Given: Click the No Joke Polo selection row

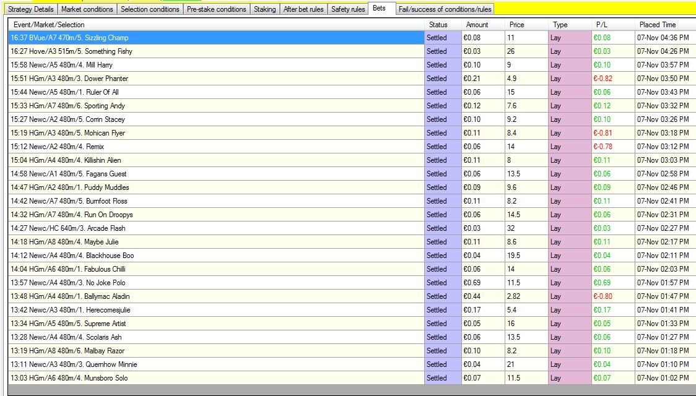Looking at the screenshot, I should point(352,283).
